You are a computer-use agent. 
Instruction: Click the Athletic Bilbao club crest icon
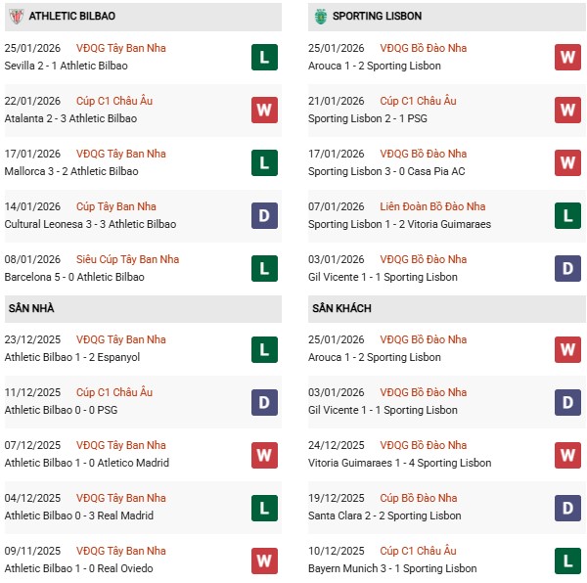[16, 17]
